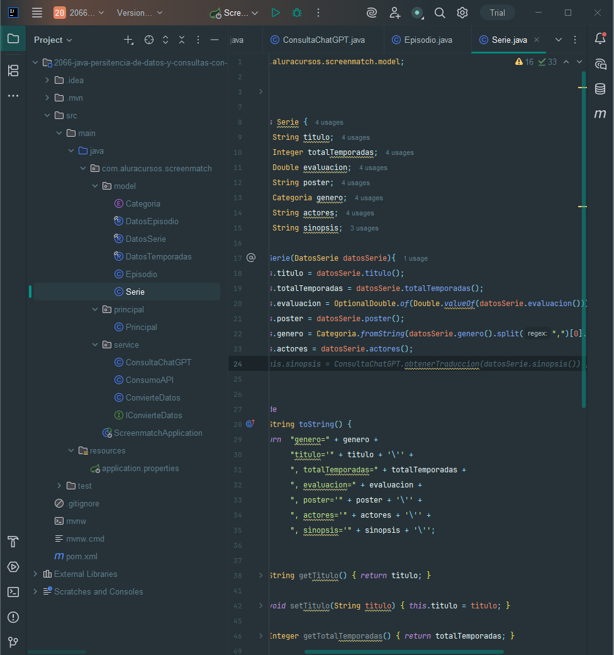Open Code With Me add-user icon
Screen dimensions: 614x655
394,13
